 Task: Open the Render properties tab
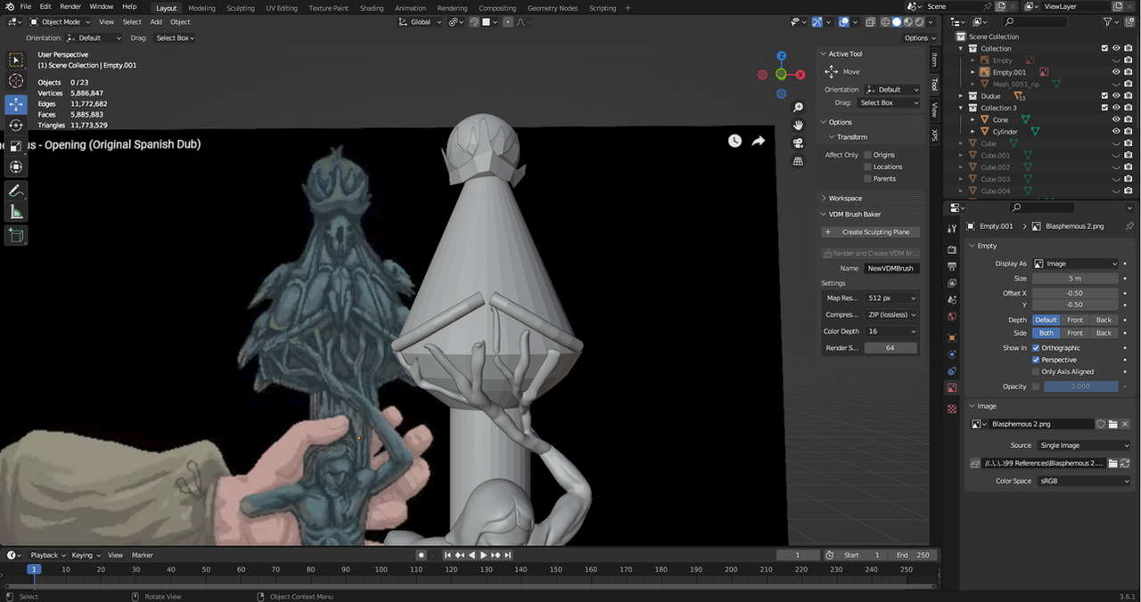[952, 250]
